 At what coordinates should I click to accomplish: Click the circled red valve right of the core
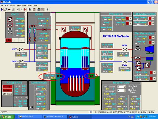pyautogui.click(x=91, y=76)
